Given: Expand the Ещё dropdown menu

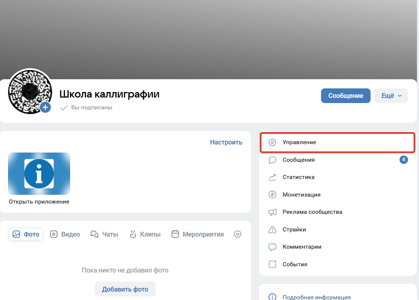Looking at the screenshot, I should click(391, 95).
